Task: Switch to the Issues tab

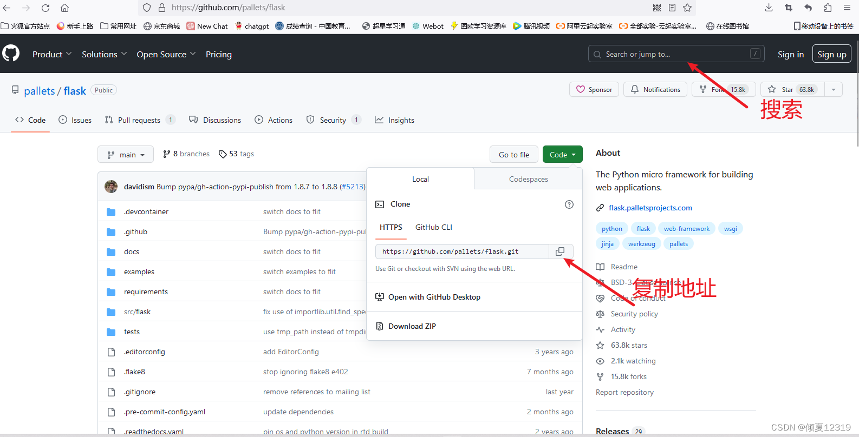Action: pyautogui.click(x=75, y=120)
